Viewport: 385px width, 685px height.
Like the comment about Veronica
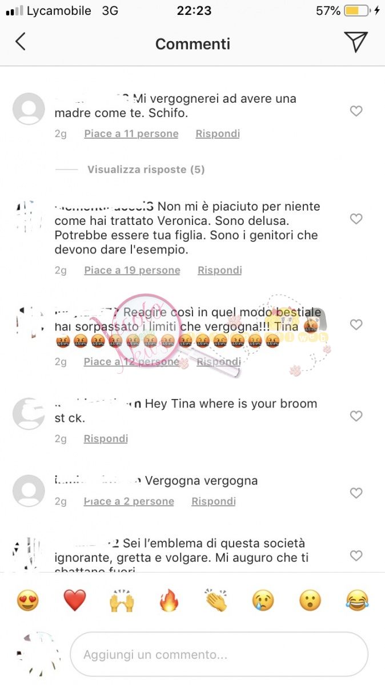356,219
